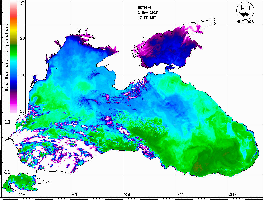Click longitude label 28

click(x=22, y=195)
